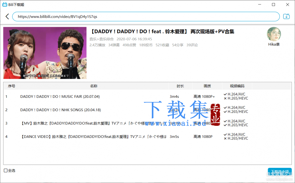Click the 3m4s duration of MUSIC FAIR

174,97
